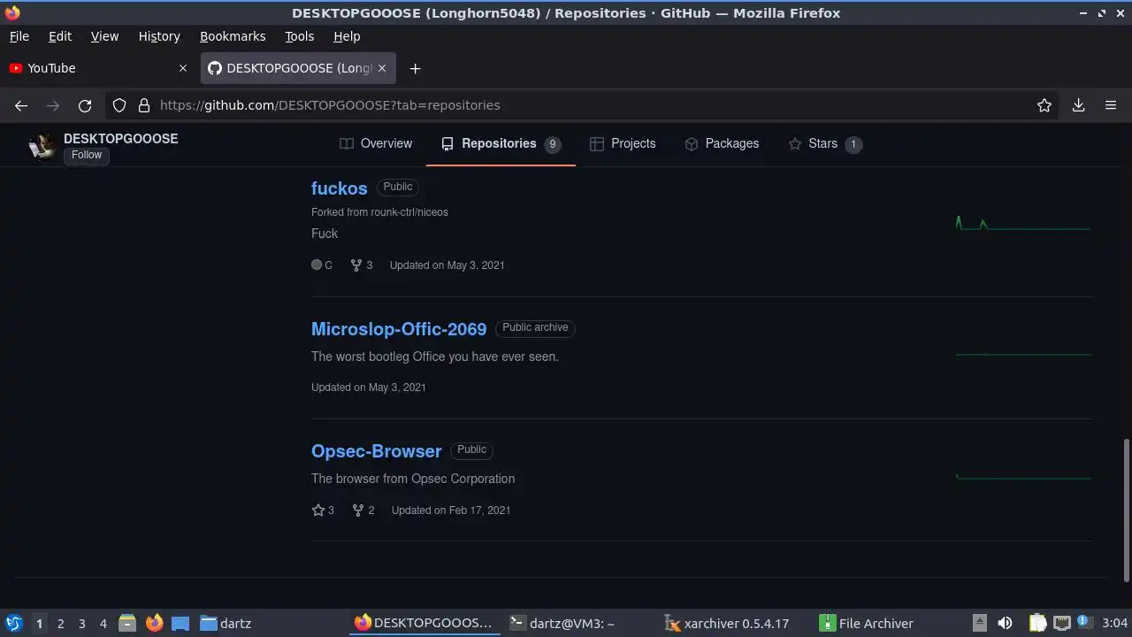The height and width of the screenshot is (637, 1132).
Task: Follow the DESKTOPGOOOSE user
Action: tap(87, 155)
